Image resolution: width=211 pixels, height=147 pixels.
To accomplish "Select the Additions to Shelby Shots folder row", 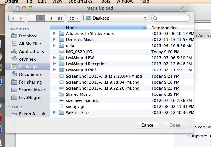I will coord(122,34).
